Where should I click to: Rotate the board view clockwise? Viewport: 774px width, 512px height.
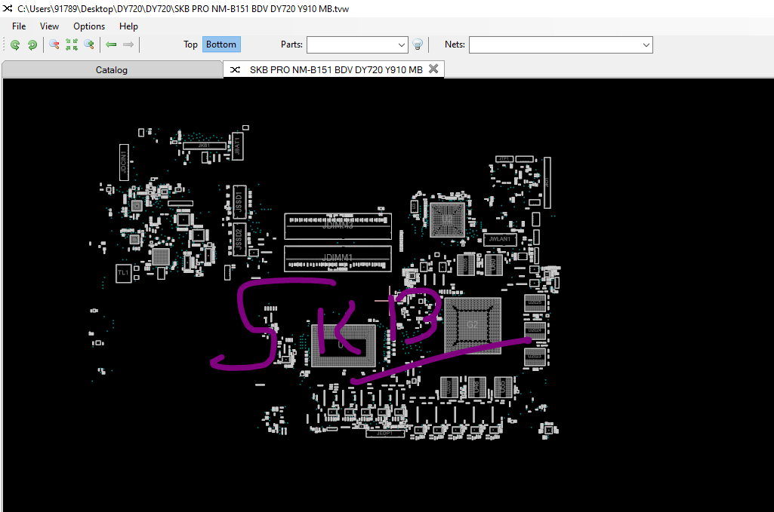tap(32, 44)
